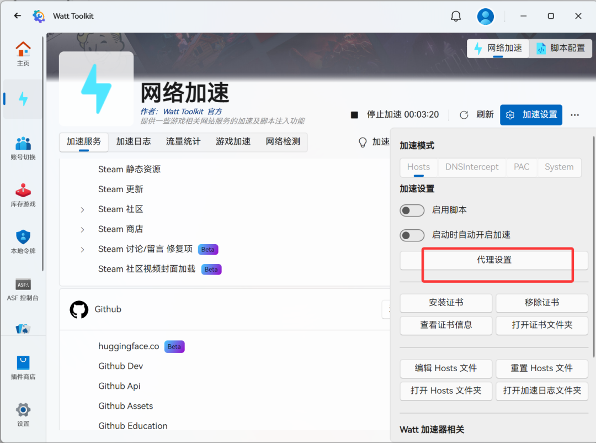The height and width of the screenshot is (443, 596).
Task: Click the Github group header
Action: click(x=224, y=309)
